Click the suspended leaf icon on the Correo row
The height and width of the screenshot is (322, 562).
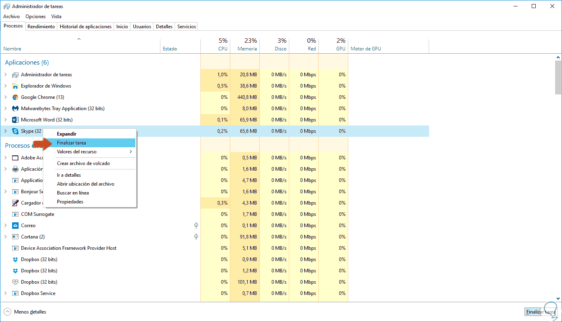pos(196,225)
